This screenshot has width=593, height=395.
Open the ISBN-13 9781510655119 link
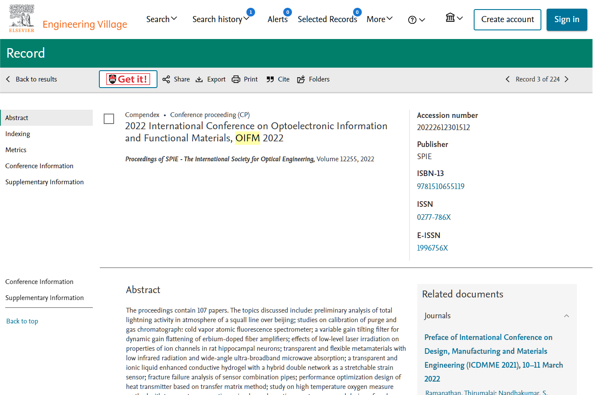441,186
